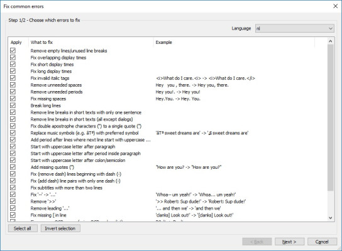
Task: Click the 'Apply' column header
Action: pos(18,42)
